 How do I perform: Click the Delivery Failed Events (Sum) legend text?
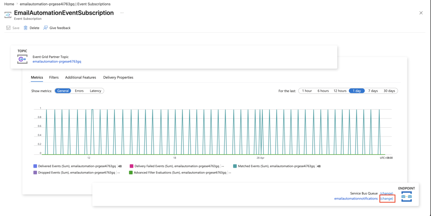click(177, 166)
